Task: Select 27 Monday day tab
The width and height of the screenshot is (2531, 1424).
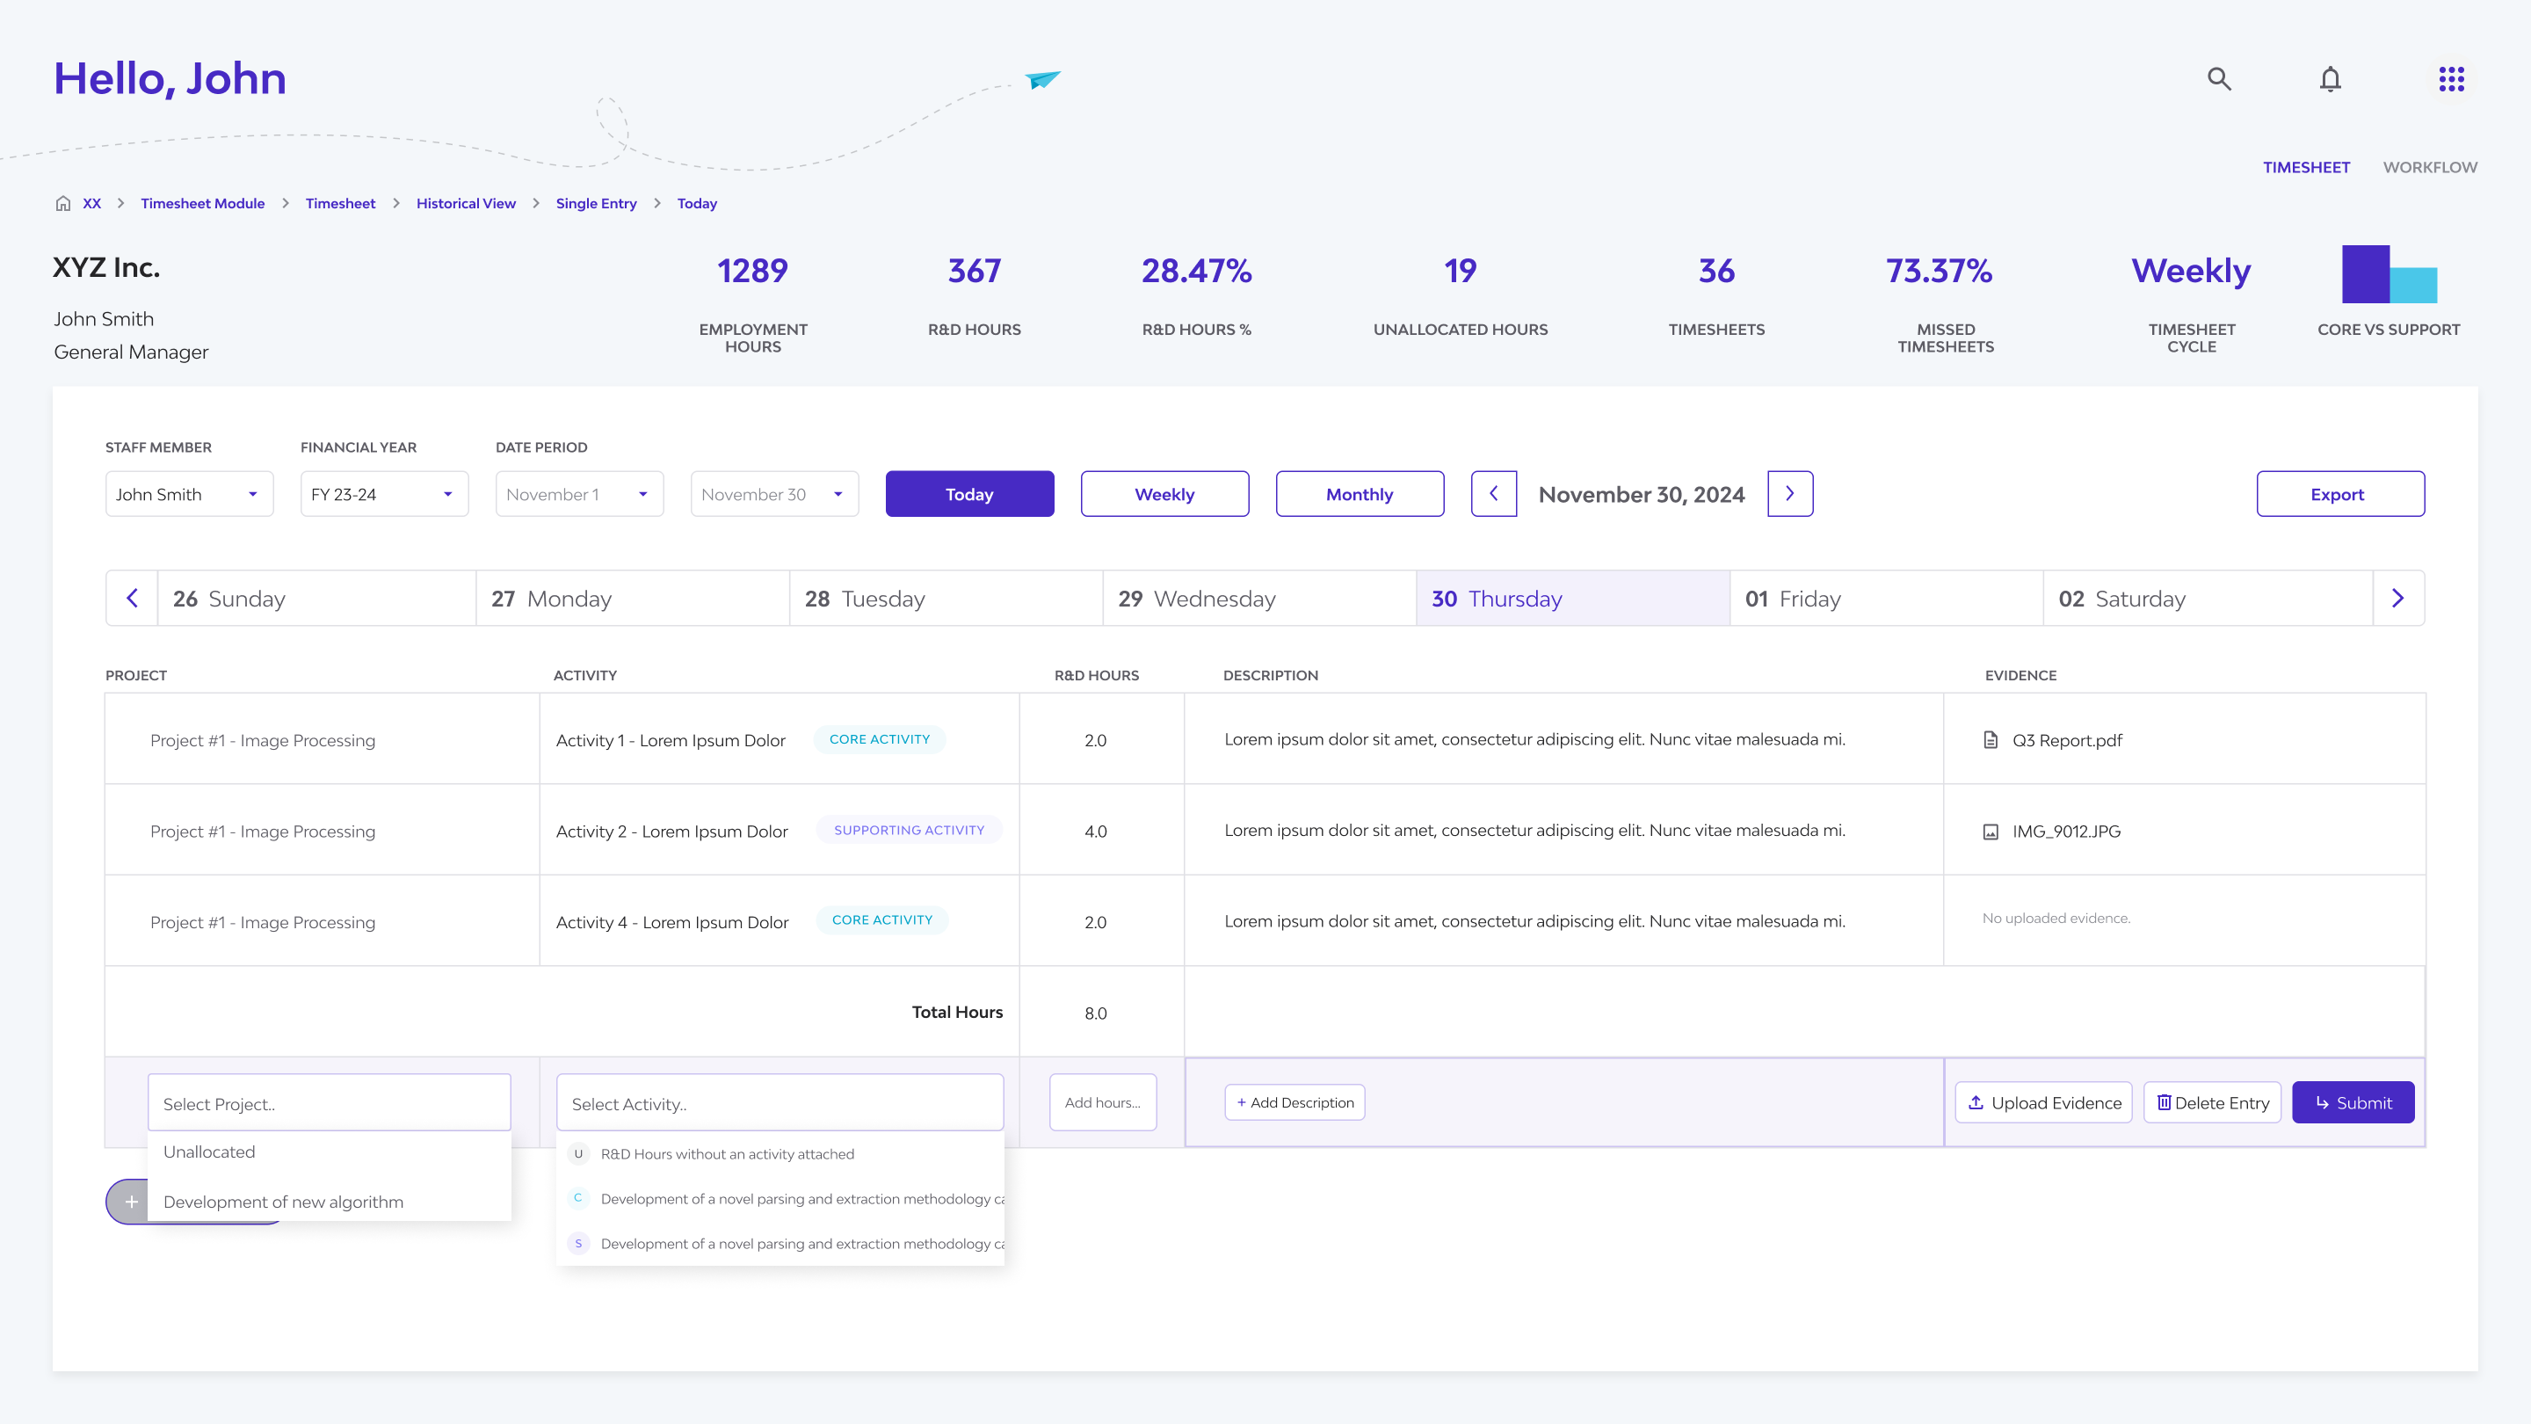Action: 633,598
